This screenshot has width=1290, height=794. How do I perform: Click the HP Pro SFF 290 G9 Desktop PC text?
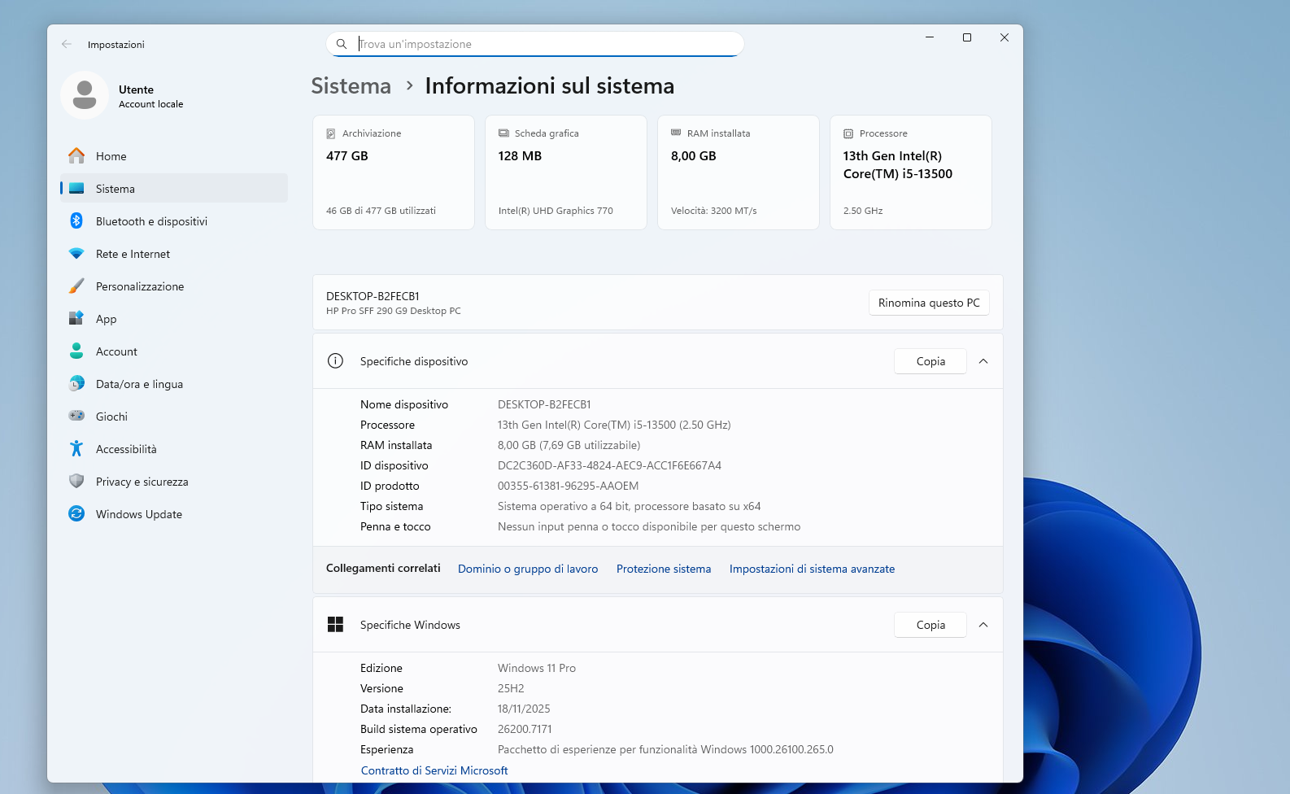pyautogui.click(x=394, y=311)
